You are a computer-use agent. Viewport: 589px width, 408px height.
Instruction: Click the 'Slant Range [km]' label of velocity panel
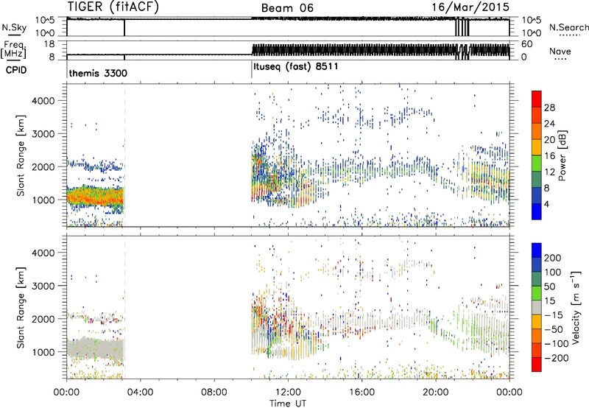coord(21,307)
